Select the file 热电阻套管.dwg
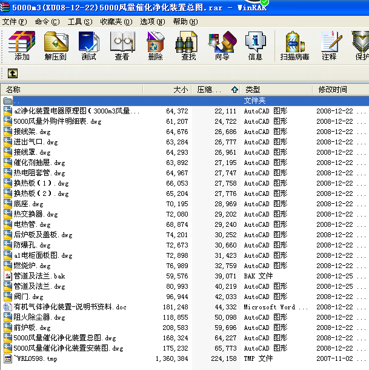The image size is (369, 370). [39, 173]
